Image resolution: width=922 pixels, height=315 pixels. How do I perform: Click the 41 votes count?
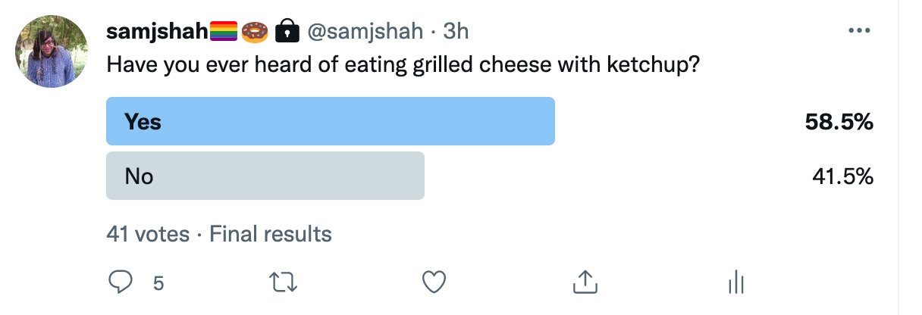[148, 234]
